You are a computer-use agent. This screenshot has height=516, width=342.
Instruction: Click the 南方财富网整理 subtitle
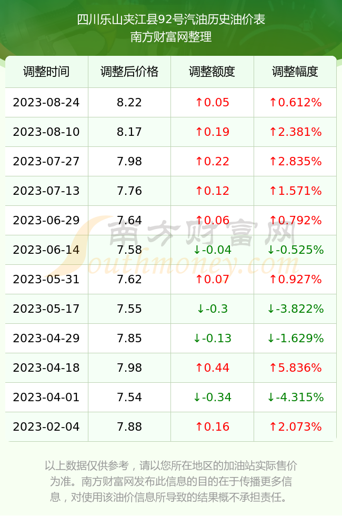point(171,37)
